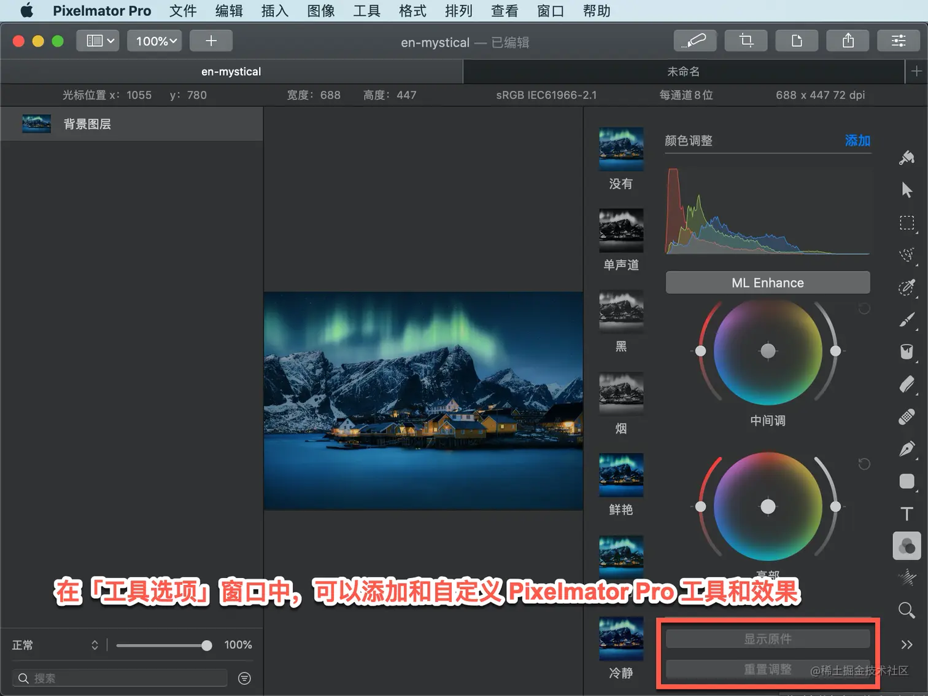The height and width of the screenshot is (696, 928).
Task: Click the right arc slider handle of 中间调 wheel
Action: [835, 351]
